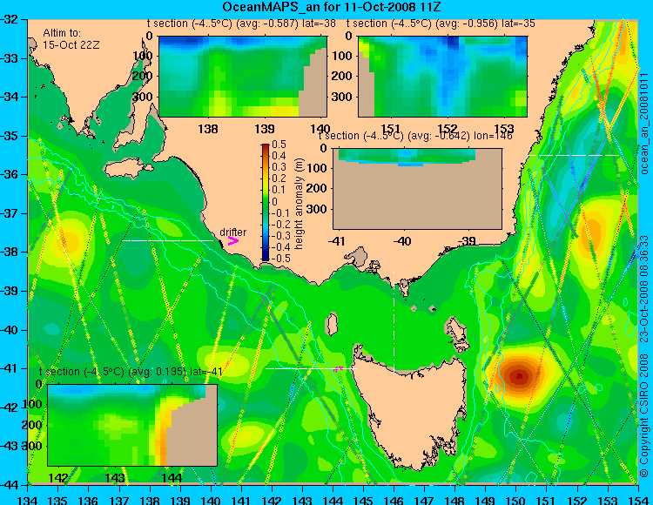Image resolution: width=653 pixels, height=505 pixels.
Task: Open the lat=-38 temperature section inset plot
Action: (243, 77)
